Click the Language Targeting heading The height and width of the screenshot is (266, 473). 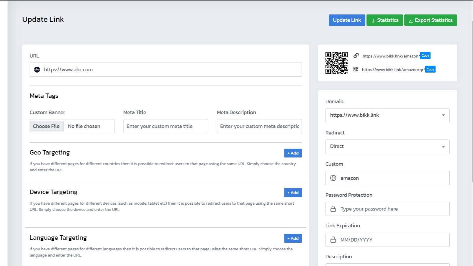tap(58, 238)
